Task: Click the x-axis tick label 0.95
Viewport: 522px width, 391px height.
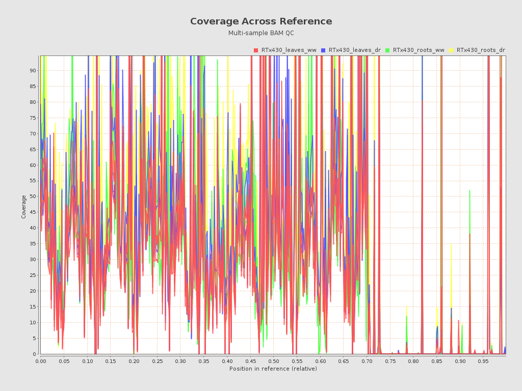Action: tap(483, 361)
